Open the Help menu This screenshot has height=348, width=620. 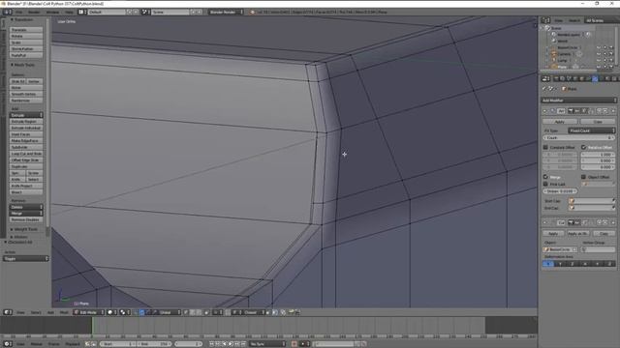tap(69, 13)
